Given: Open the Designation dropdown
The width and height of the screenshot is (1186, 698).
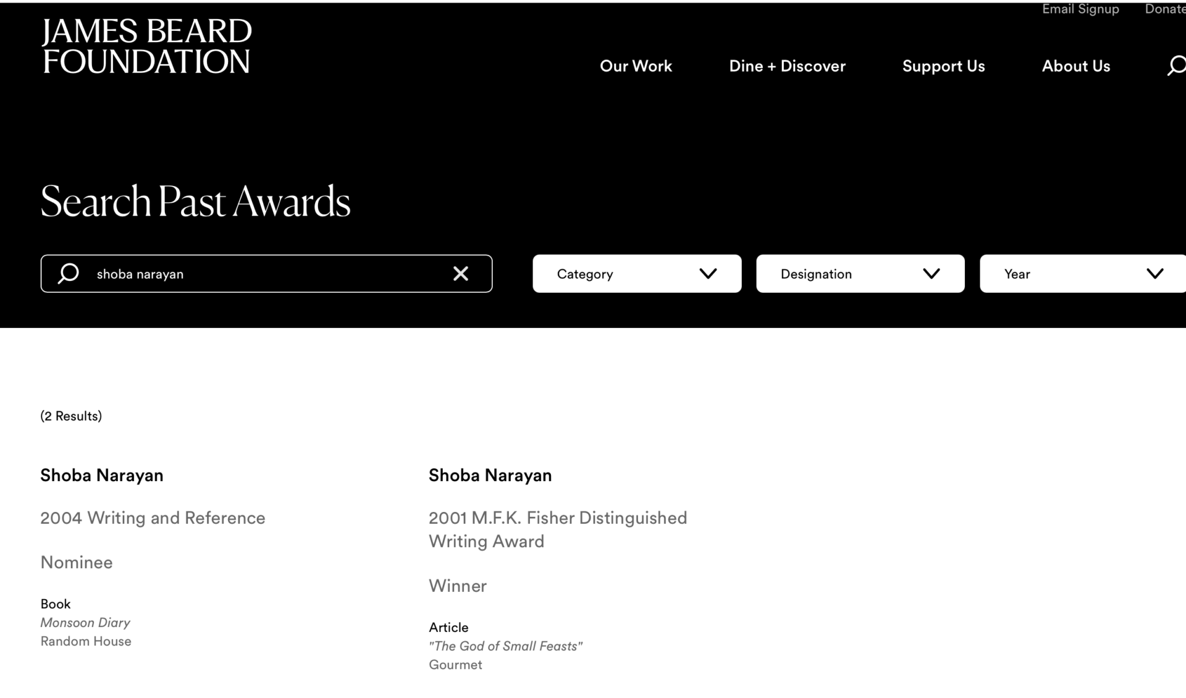Looking at the screenshot, I should pos(860,274).
